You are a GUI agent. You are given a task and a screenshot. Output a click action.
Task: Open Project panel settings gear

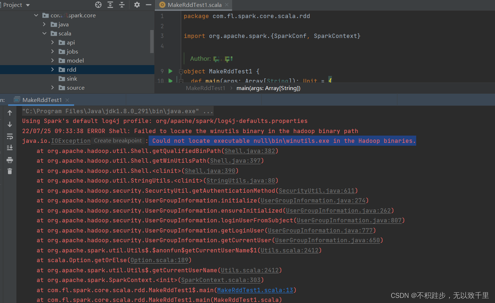point(137,5)
